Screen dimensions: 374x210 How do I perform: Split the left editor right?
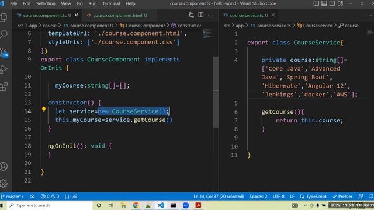click(x=201, y=15)
